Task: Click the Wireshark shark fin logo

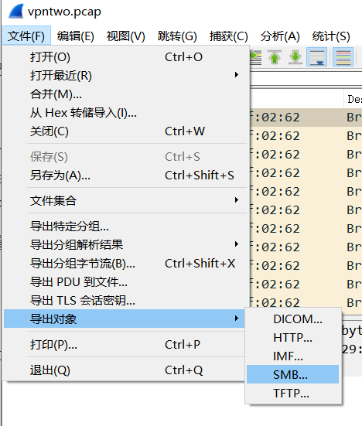Action: (15, 12)
